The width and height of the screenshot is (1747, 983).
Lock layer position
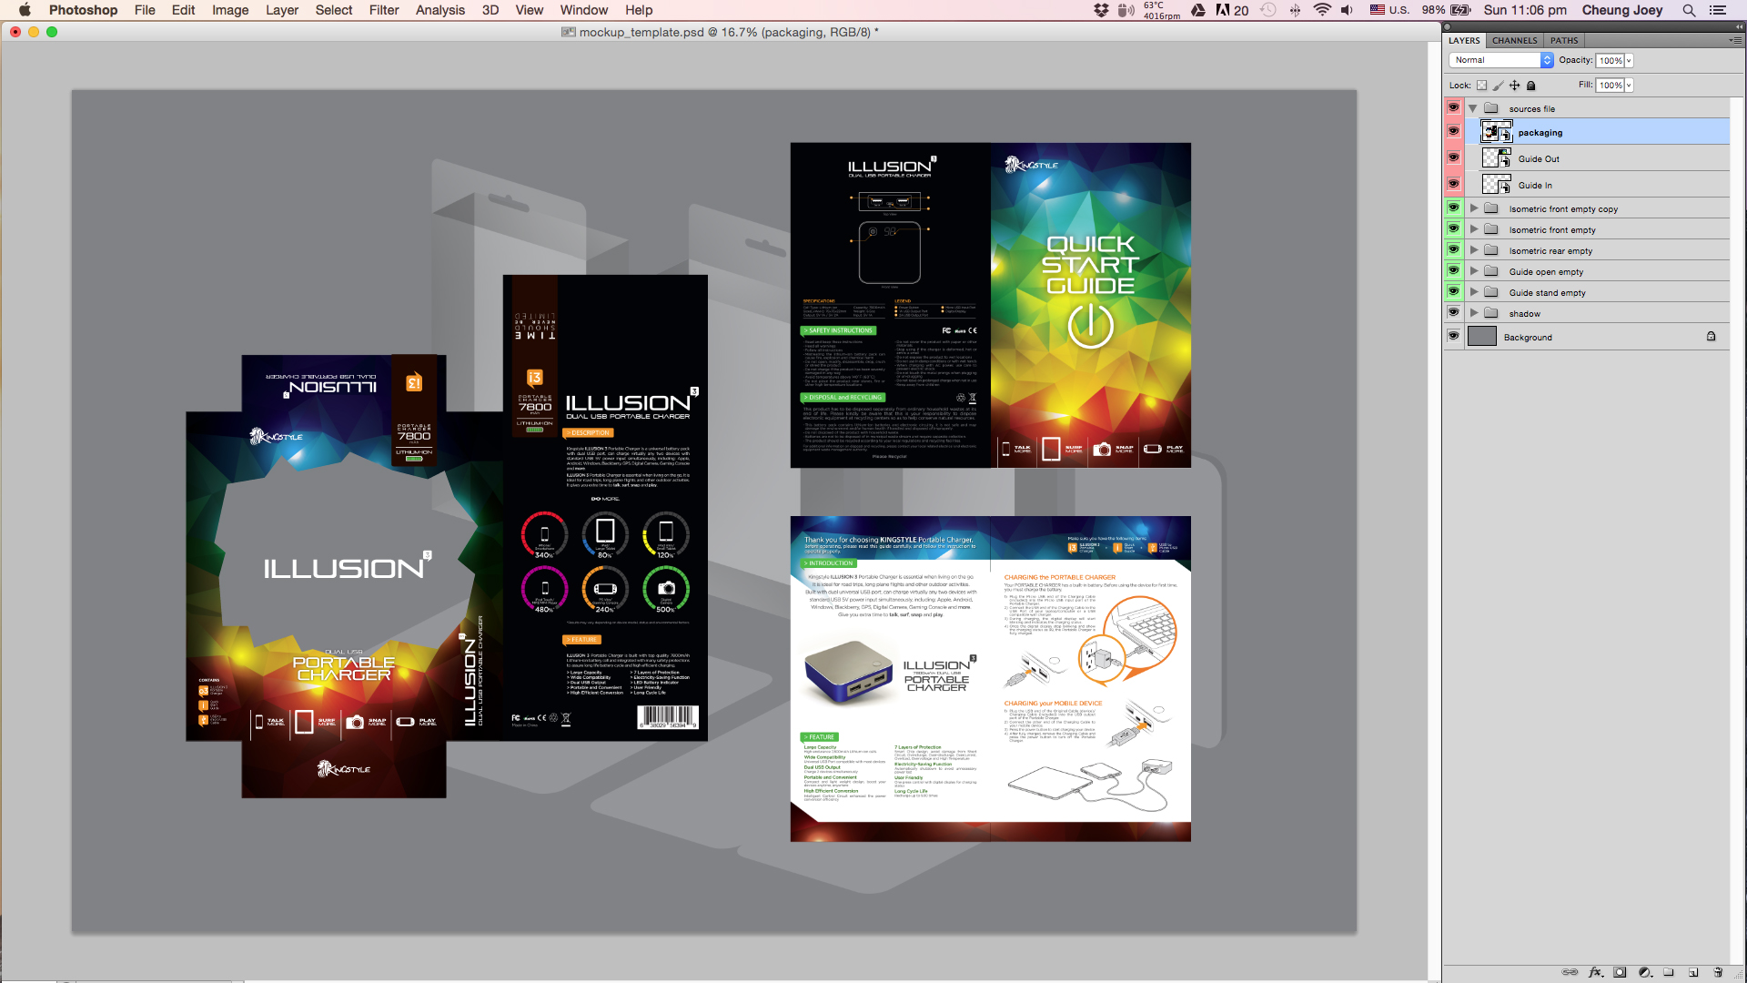tap(1514, 86)
